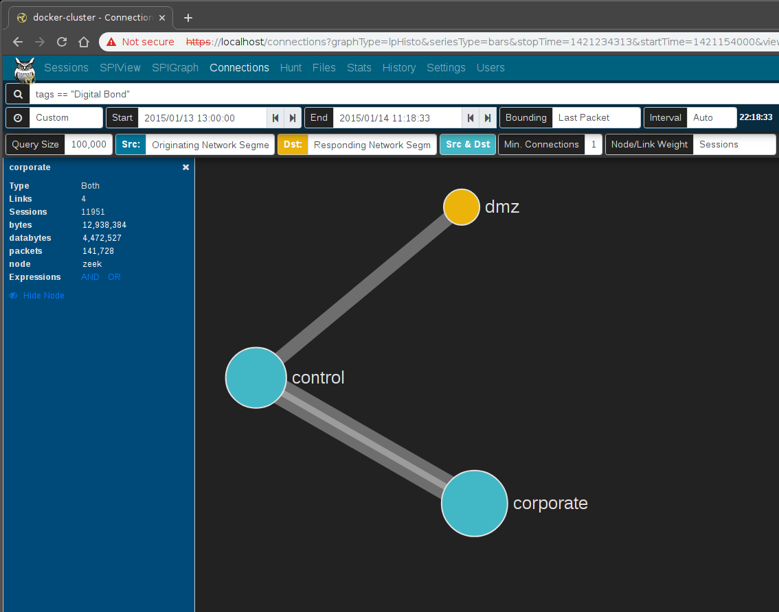Open the Bounding Last Packet dropdown
Viewport: 779px width, 612px height.
pos(596,117)
